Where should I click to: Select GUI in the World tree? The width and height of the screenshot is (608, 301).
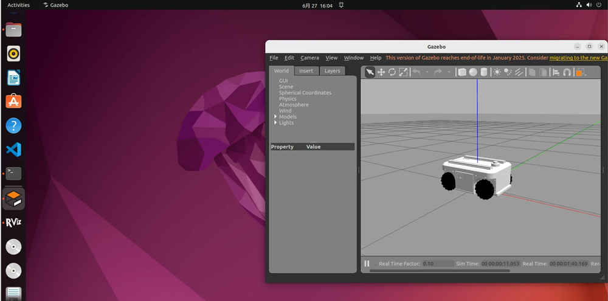click(x=283, y=81)
